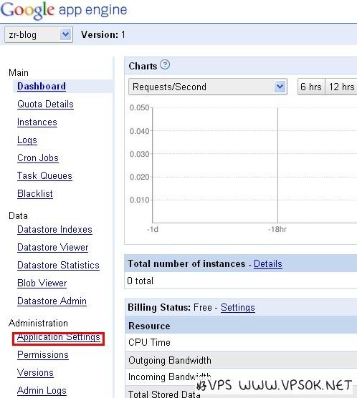Open the Dashboard page link
This screenshot has height=398, width=357.
(x=42, y=87)
